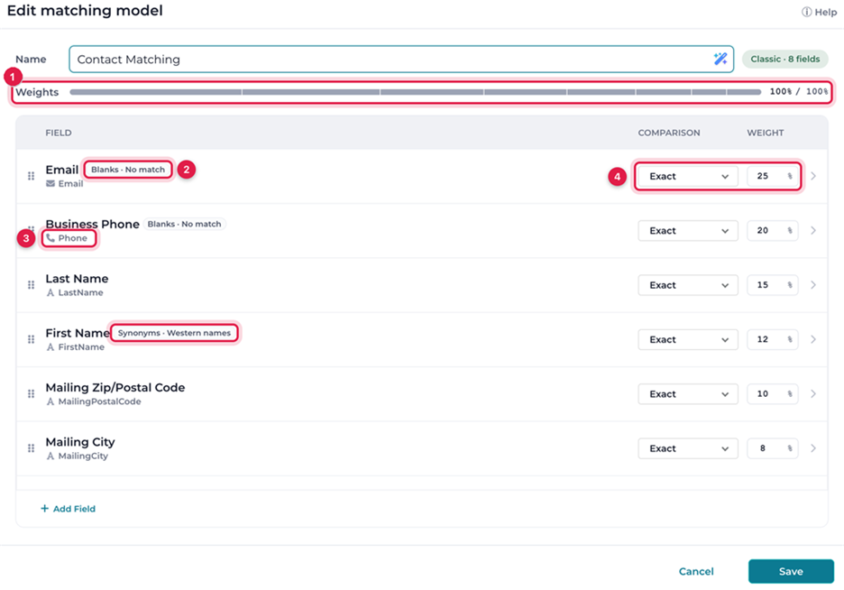Click the Synonyms Western names badge

(174, 333)
